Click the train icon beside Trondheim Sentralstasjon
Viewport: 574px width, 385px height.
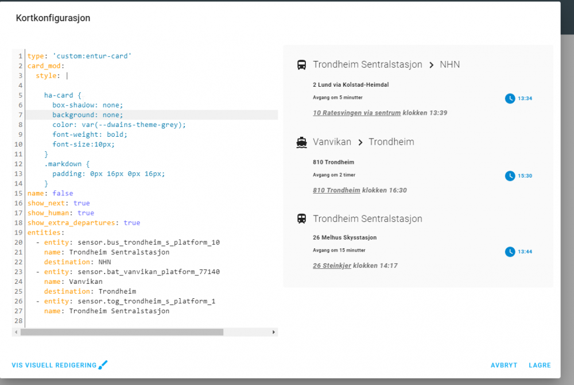pos(301,219)
